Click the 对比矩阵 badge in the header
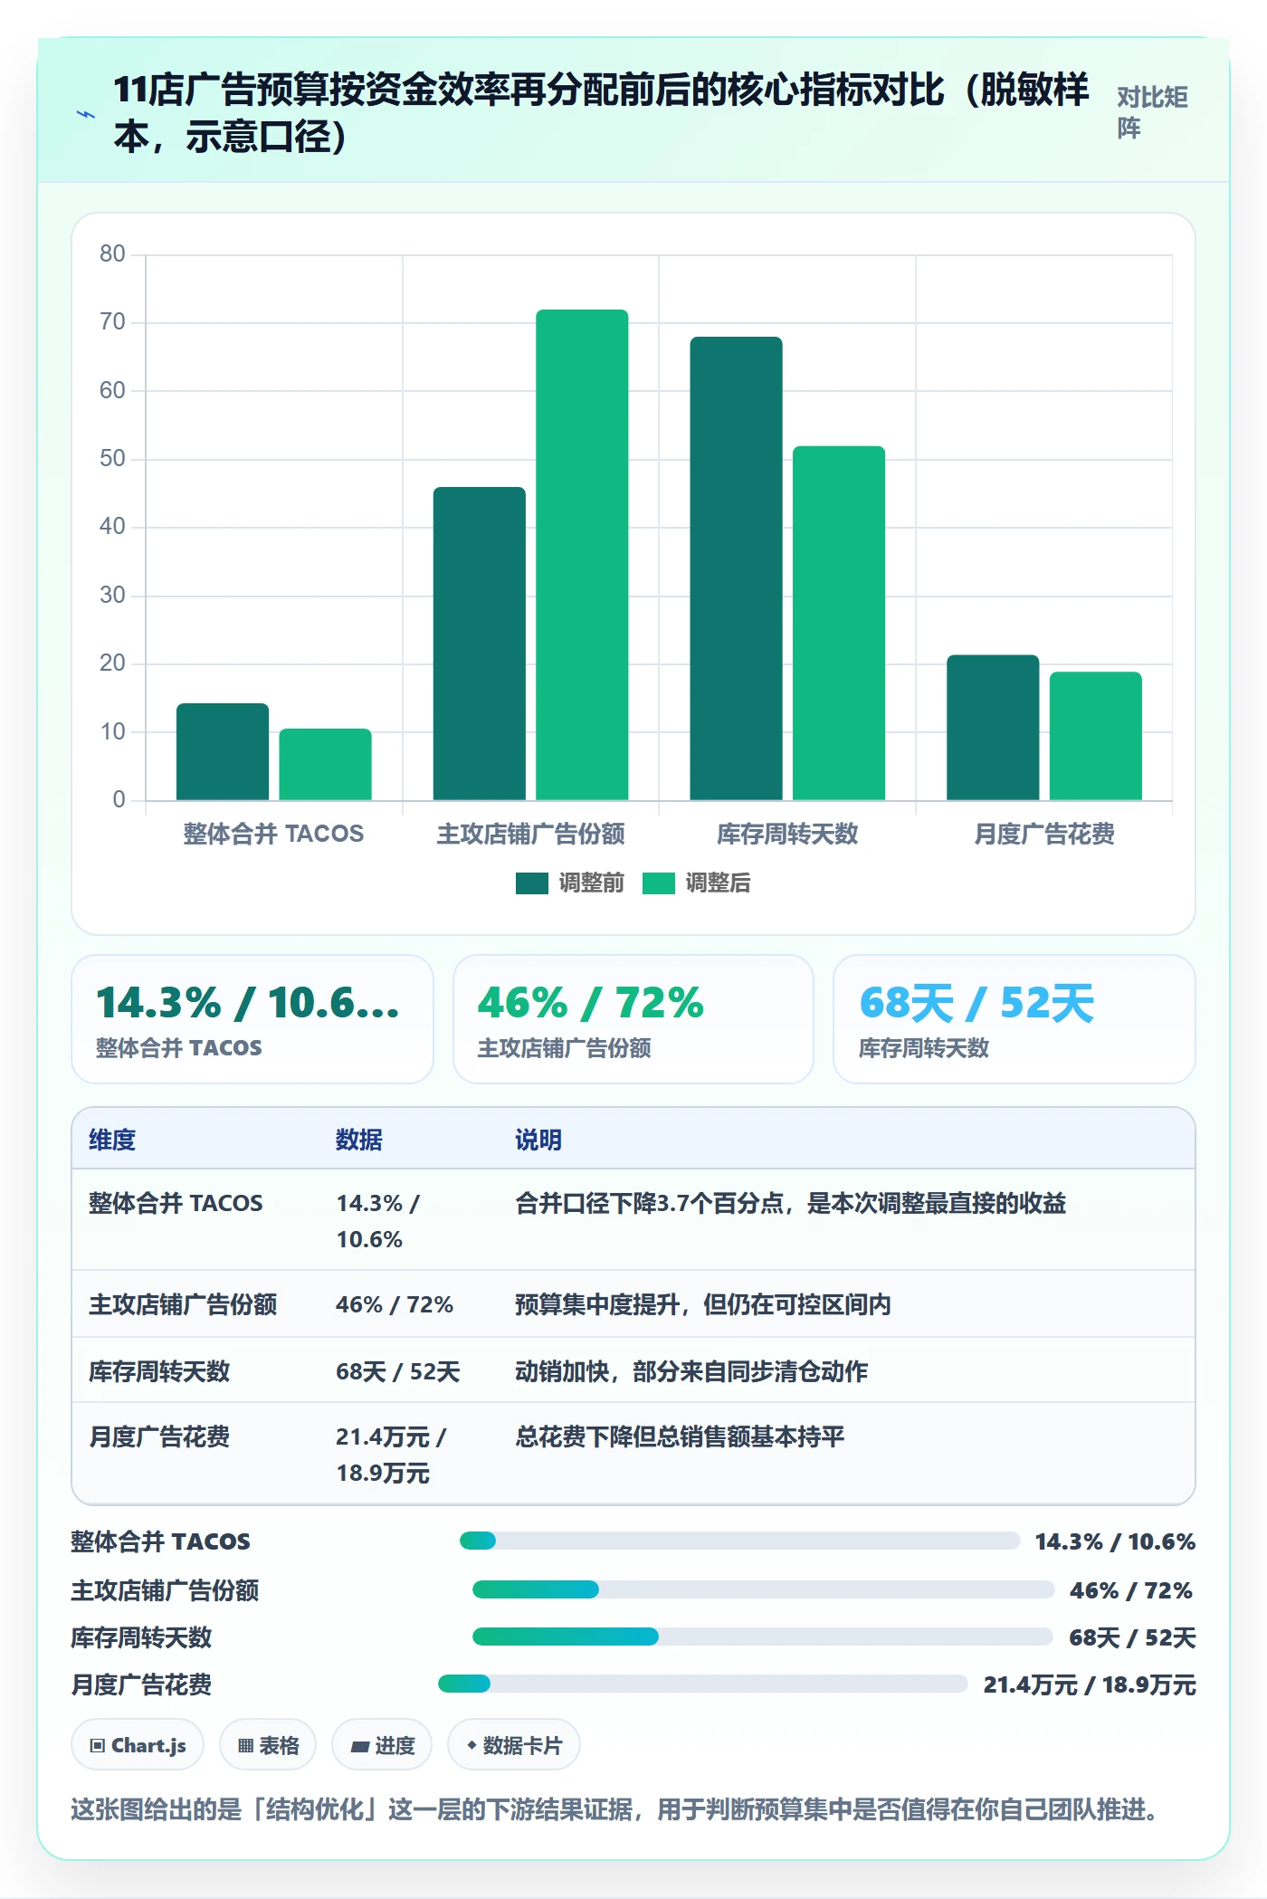Viewport: 1267px width, 1899px height. (x=1152, y=112)
